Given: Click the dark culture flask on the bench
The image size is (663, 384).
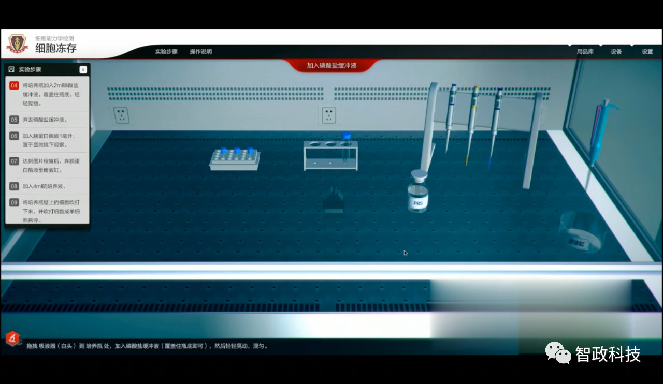Looking at the screenshot, I should (334, 201).
